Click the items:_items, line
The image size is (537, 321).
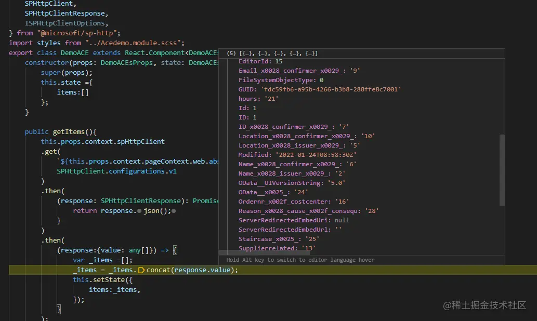[x=115, y=290]
